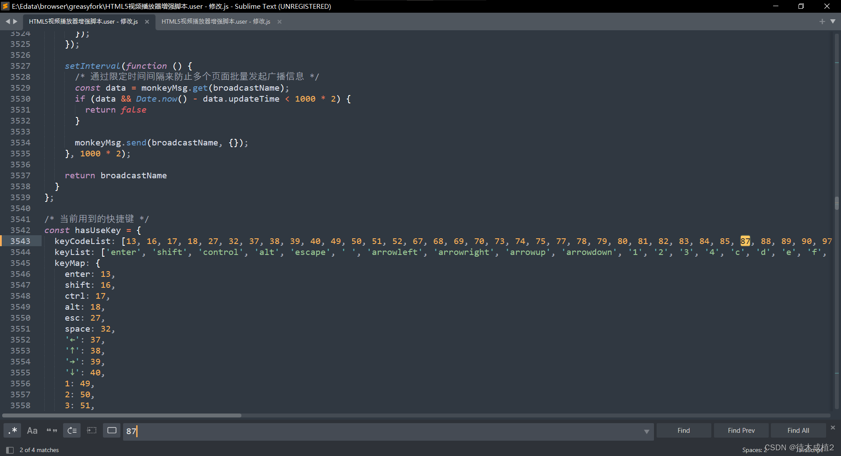The height and width of the screenshot is (456, 841).
Task: Click the 'keyCodeList' property name
Action: pyautogui.click(x=82, y=241)
